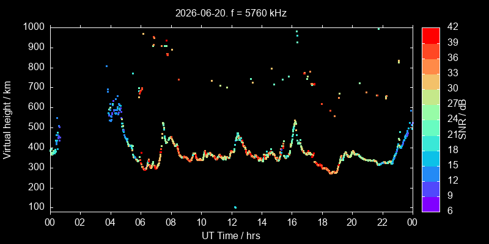The width and height of the screenshot is (489, 244).
Task: Click the cyan 15-18 dB colorbar segment
Action: point(431,158)
